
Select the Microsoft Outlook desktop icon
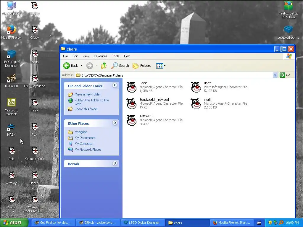pos(12,107)
